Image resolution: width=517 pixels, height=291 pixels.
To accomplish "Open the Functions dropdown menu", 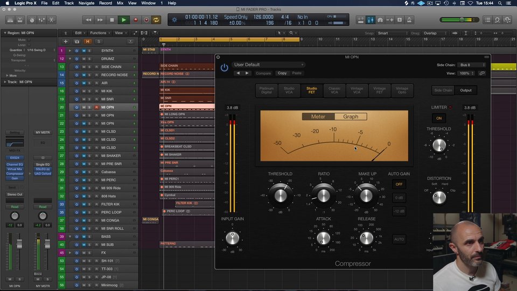I will click(x=100, y=33).
